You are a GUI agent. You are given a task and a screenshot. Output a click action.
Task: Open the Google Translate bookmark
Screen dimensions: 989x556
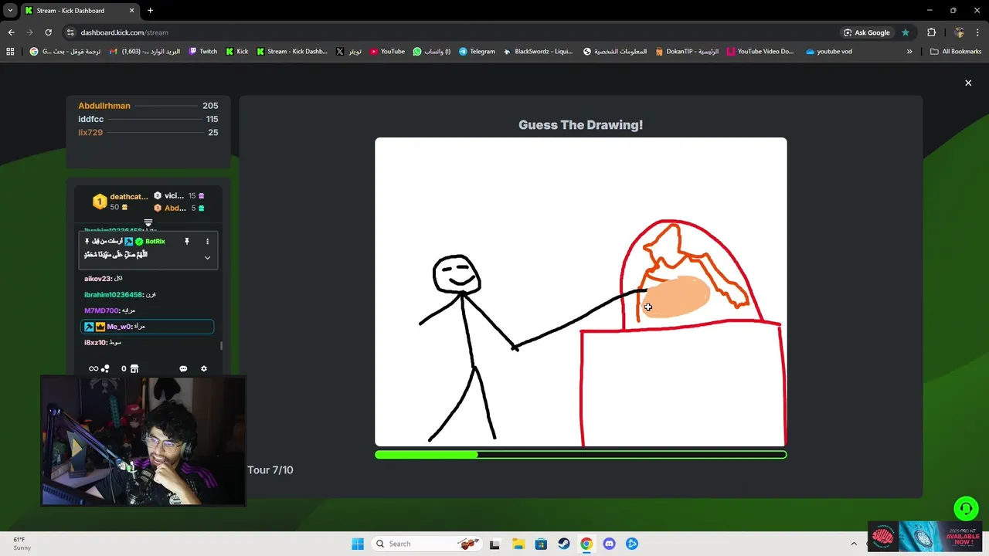pyautogui.click(x=65, y=52)
